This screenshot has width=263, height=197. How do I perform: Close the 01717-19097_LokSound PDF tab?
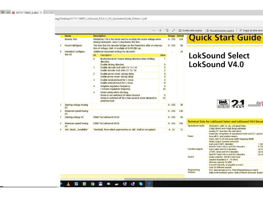(41, 13)
